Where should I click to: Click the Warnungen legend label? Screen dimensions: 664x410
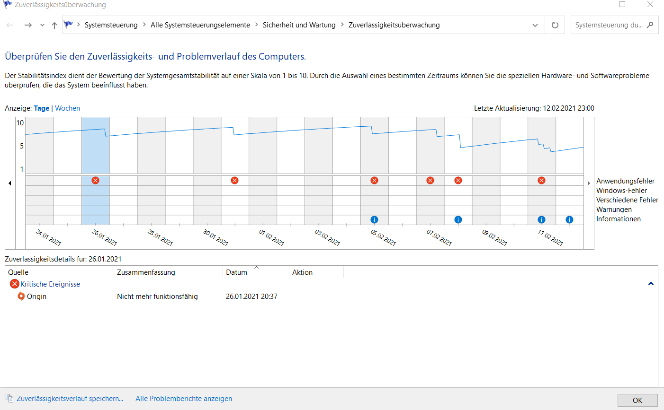coord(614,209)
